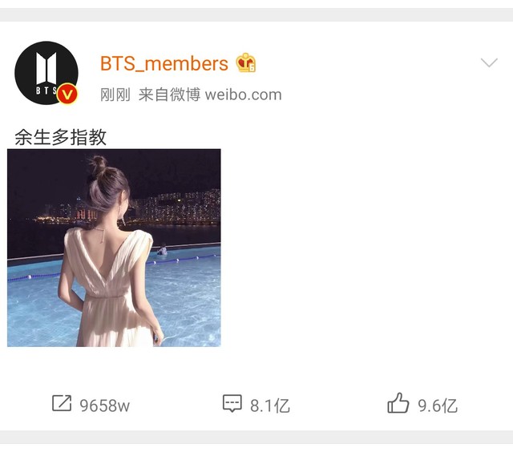Click the weibo.com source link
The width and height of the screenshot is (513, 452).
[x=243, y=95]
